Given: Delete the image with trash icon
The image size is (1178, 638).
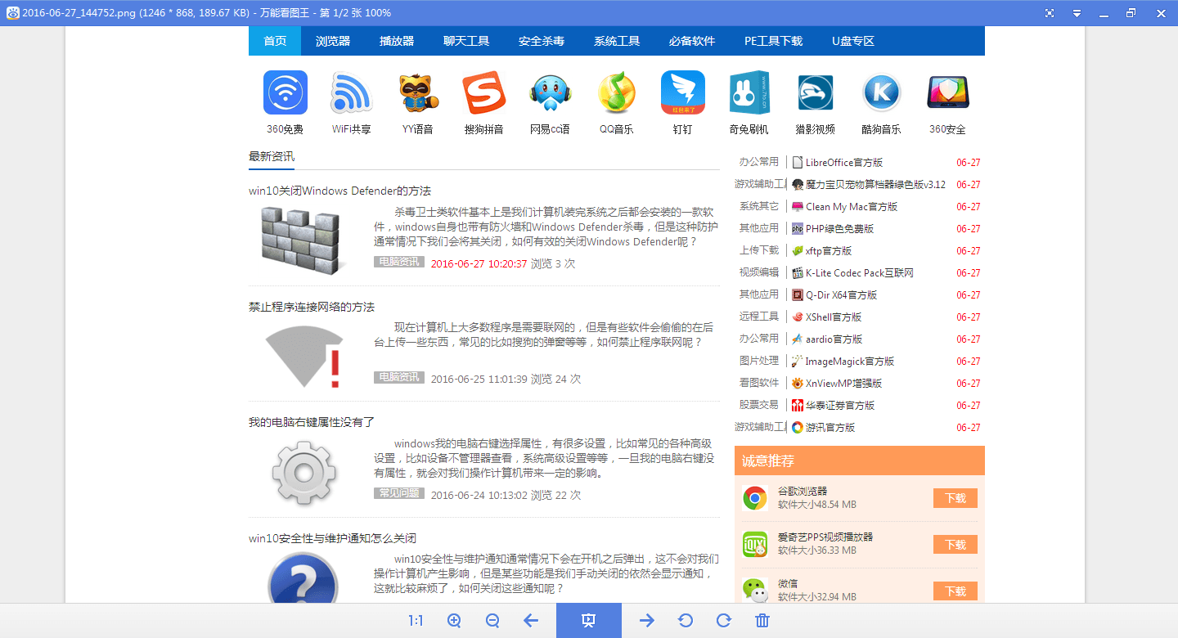Looking at the screenshot, I should 762,621.
